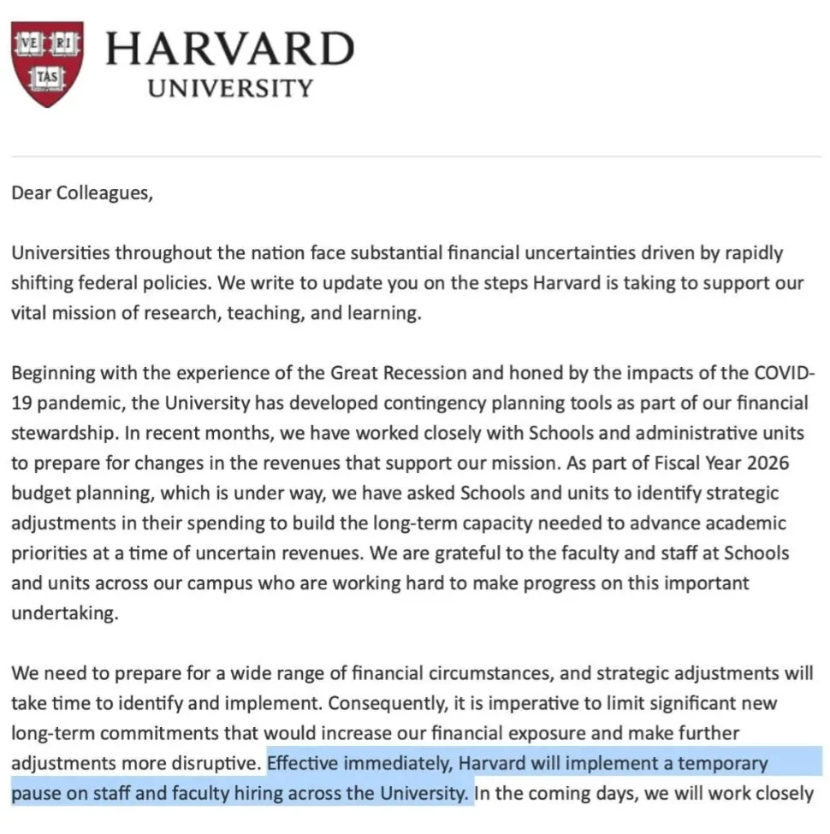Click the TAS book on the shield

(x=47, y=77)
